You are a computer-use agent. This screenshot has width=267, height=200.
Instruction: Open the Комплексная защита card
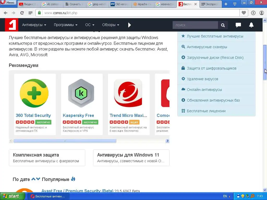coord(47,158)
